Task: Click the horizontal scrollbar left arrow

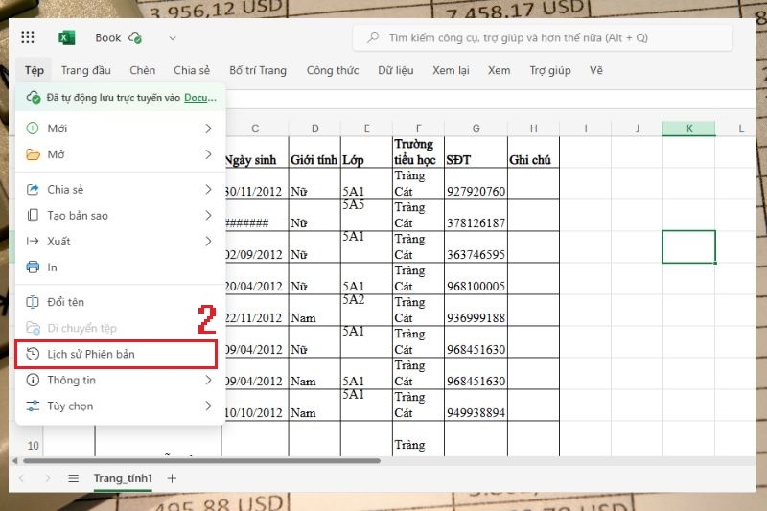Action: (x=15, y=460)
